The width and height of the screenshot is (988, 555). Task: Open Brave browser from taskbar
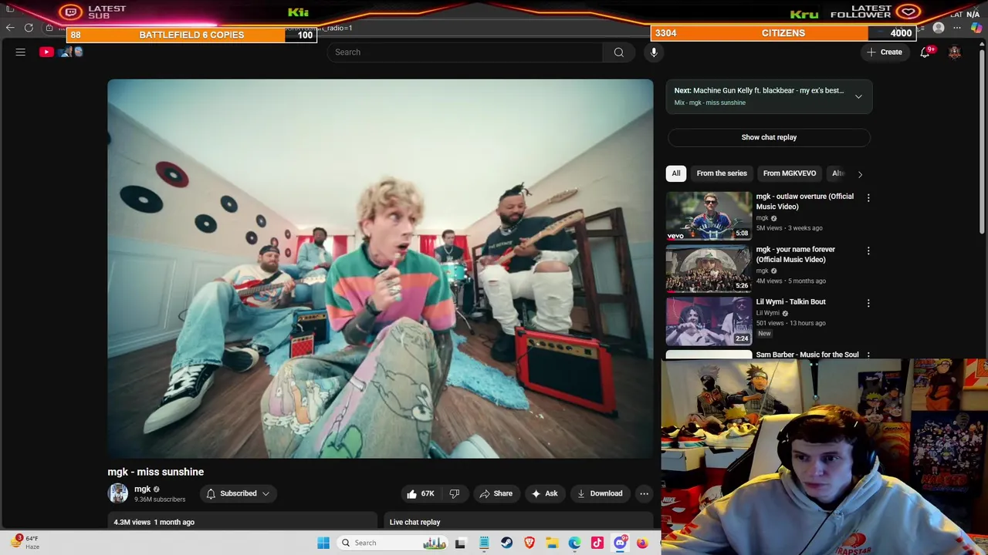point(530,543)
